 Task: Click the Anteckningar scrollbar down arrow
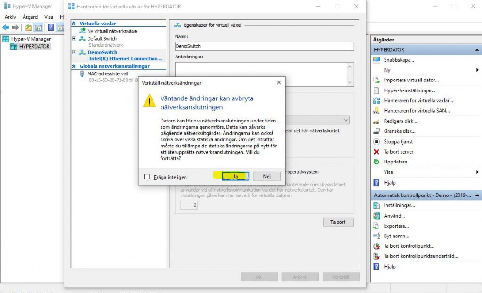[350, 82]
